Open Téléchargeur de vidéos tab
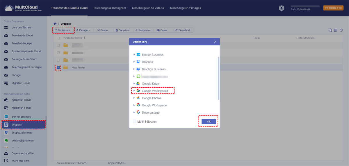 coord(148,8)
